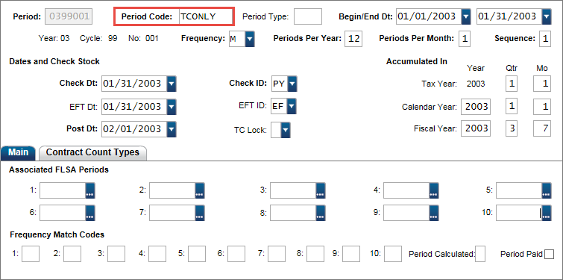Screen dimensions: 563x280
Task: Click Frequency Match Code 1 box
Action: click(31, 254)
